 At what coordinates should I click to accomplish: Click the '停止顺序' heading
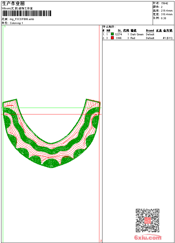[x=109, y=27]
